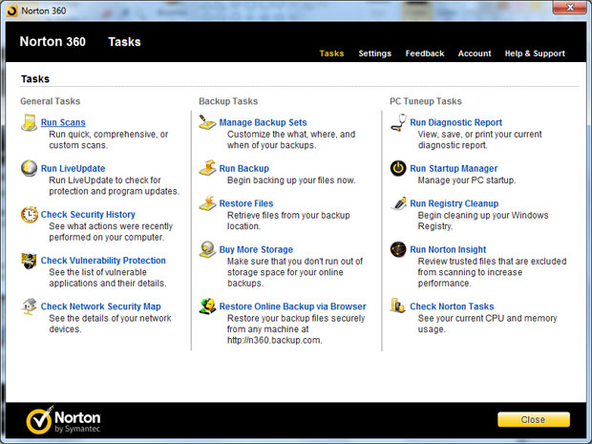Open Check Norton Tasks link

tap(452, 307)
